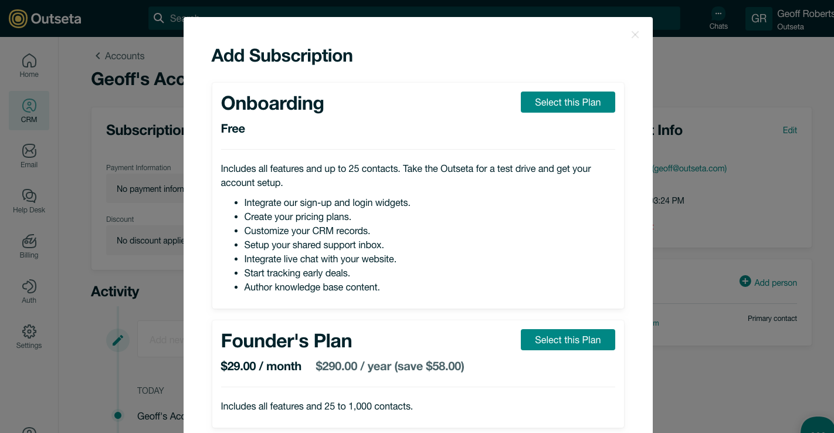Select this Plan for Founder's Plan
The image size is (834, 433).
pos(567,340)
